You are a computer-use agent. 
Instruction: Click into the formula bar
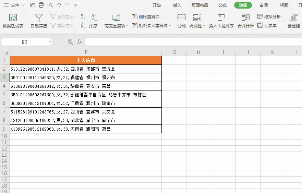(193, 42)
